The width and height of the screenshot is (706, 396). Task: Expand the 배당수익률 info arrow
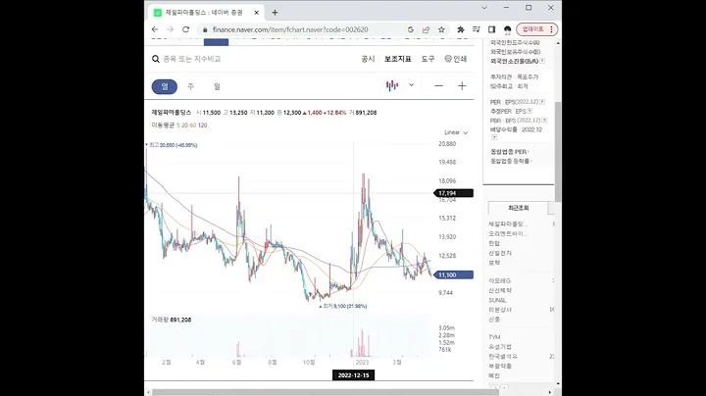pyautogui.click(x=494, y=137)
